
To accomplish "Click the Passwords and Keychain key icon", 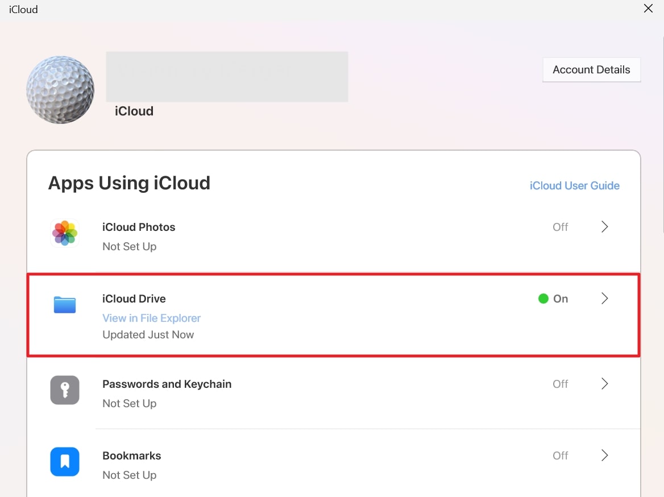I will (65, 390).
